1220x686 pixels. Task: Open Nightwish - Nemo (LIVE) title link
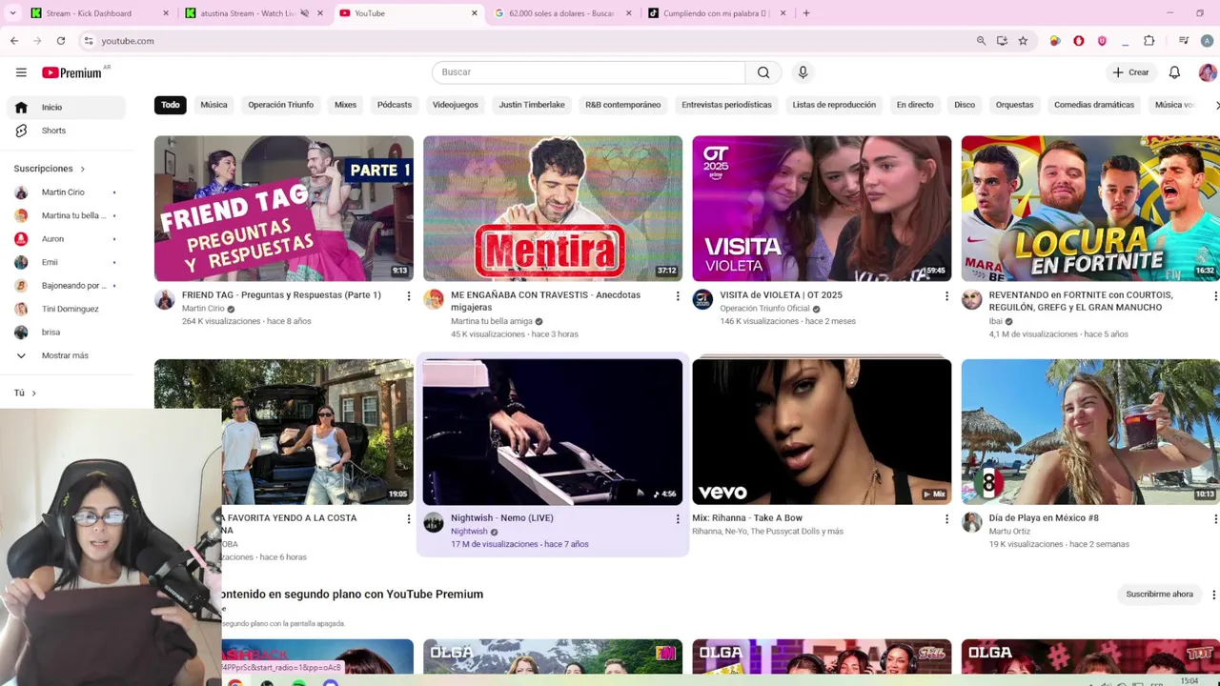click(x=501, y=518)
